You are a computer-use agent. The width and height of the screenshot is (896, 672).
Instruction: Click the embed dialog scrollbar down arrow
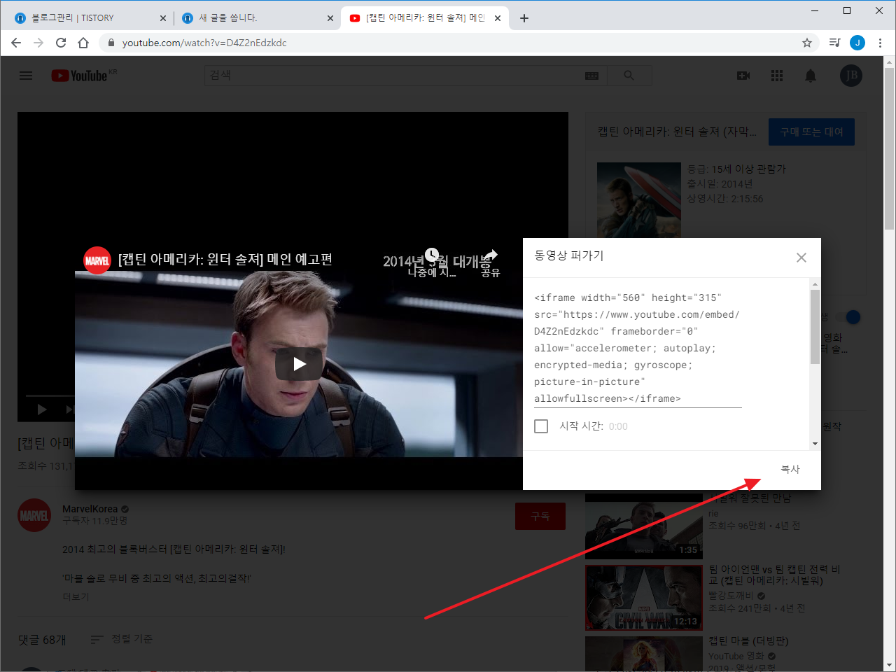815,443
